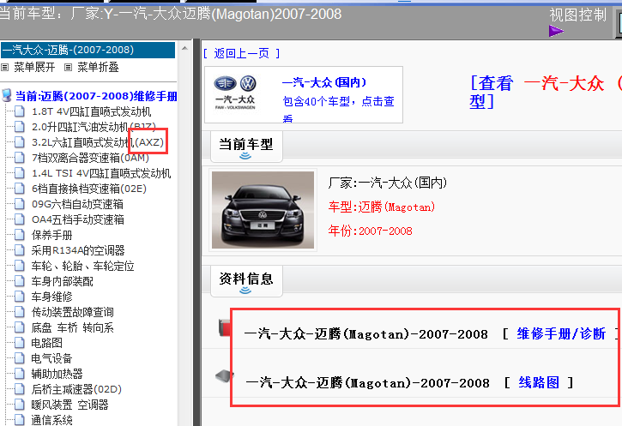
Task: Open 维修手册/诊断 link
Action: pos(561,334)
